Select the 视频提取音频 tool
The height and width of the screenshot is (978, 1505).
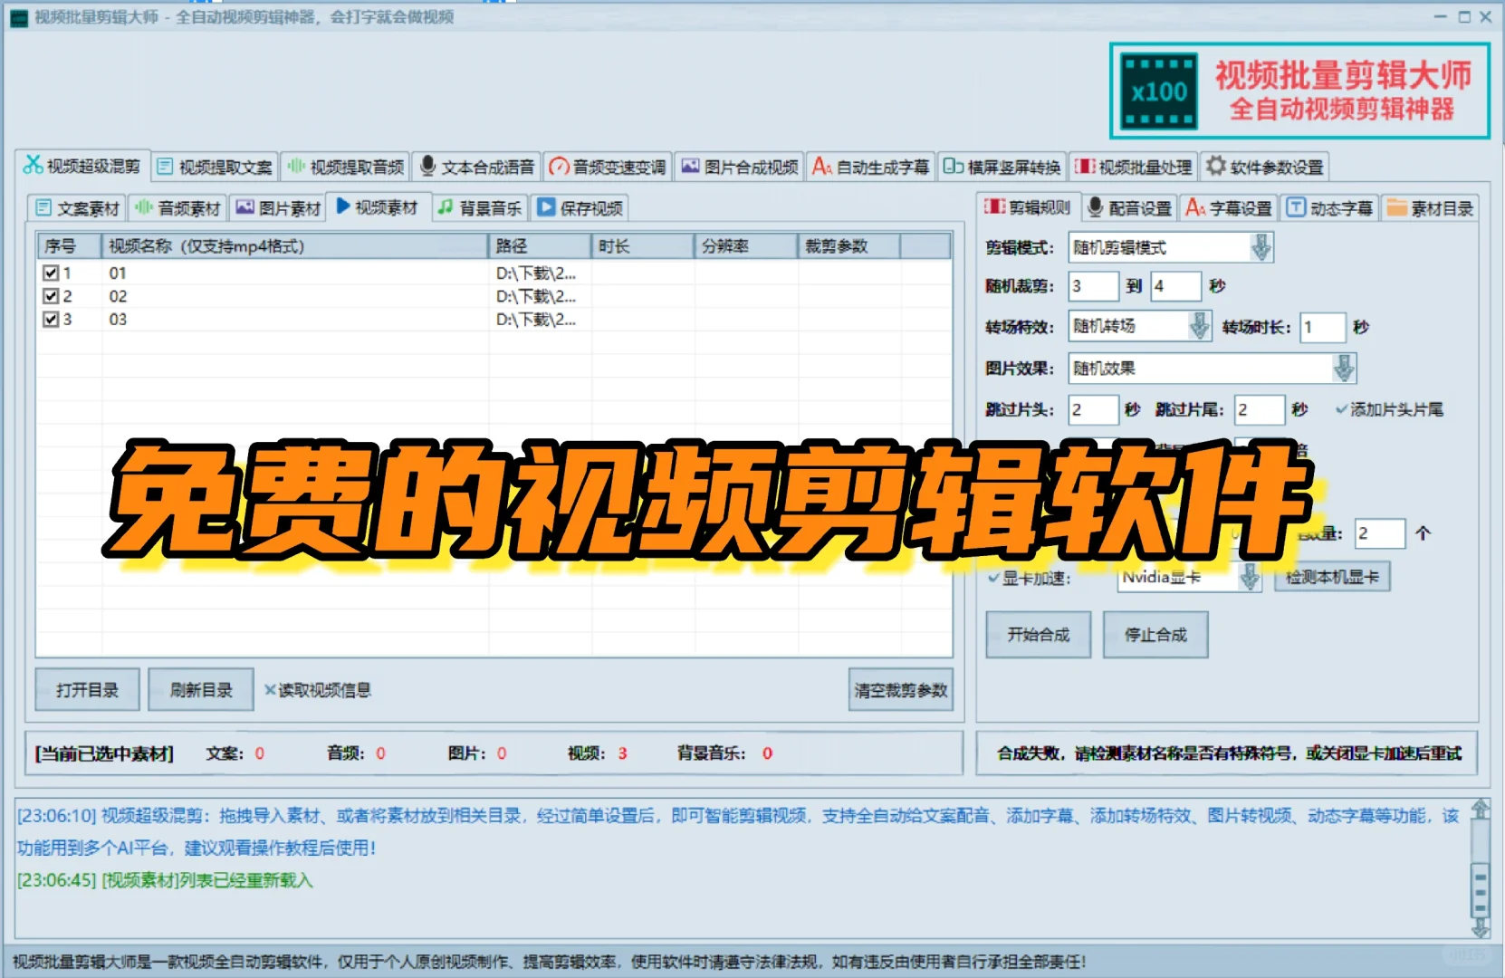345,166
